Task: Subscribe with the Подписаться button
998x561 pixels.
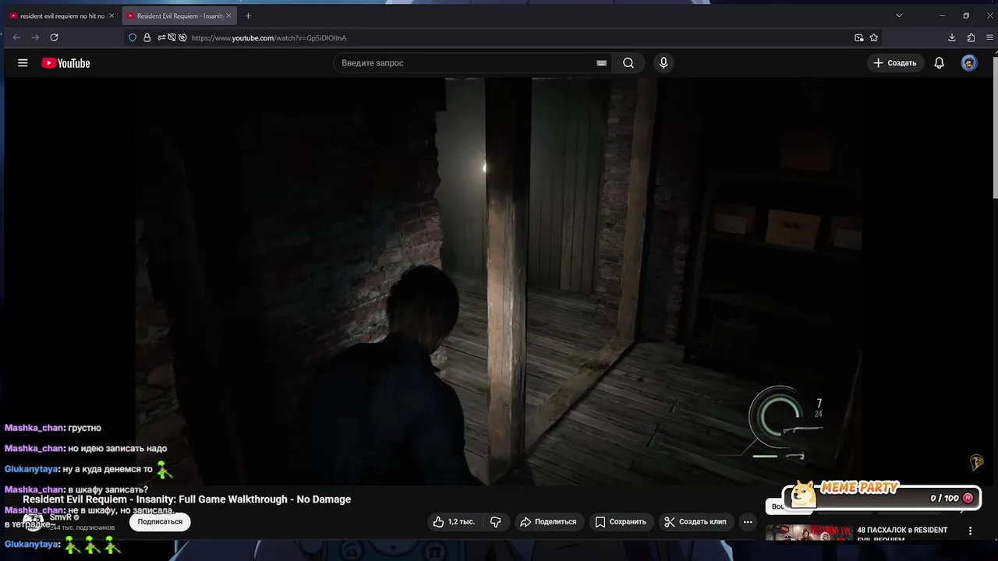Action: pos(160,521)
